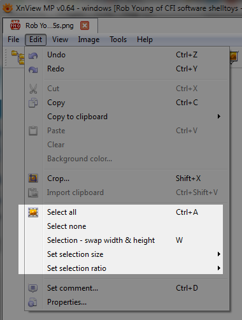This screenshot has width=242, height=320.
Task: Click the Ctrl+C shortcut text
Action: tap(187, 103)
